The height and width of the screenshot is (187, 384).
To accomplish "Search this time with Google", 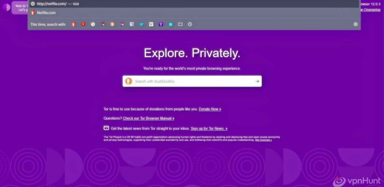I will click(93, 24).
